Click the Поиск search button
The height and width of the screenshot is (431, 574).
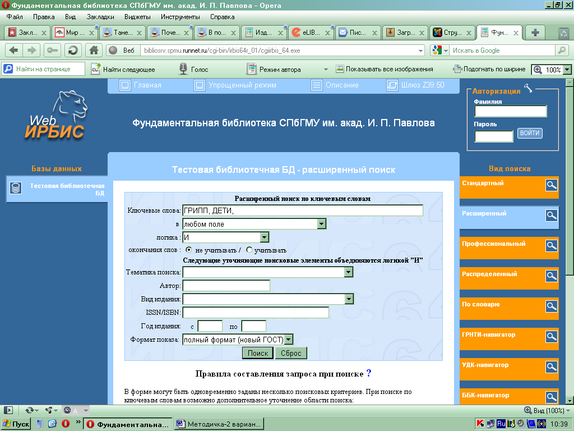point(258,353)
